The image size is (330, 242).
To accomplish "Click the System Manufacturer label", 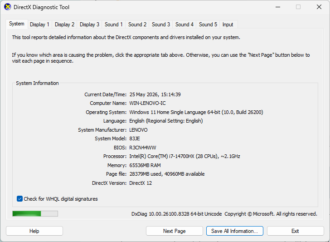I will 102,130.
